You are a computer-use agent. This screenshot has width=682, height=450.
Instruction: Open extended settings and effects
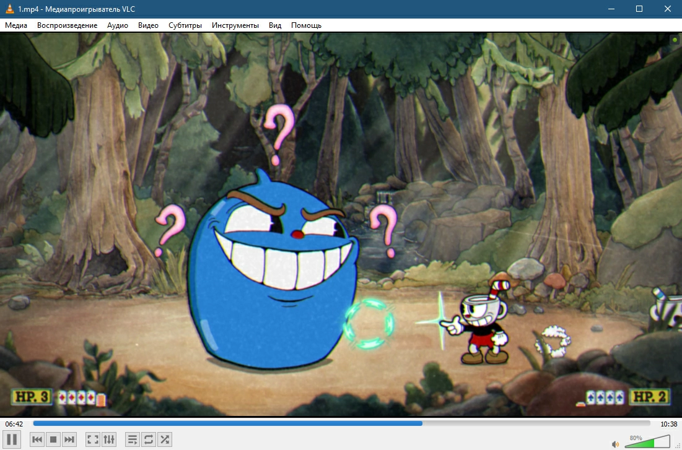click(x=109, y=439)
